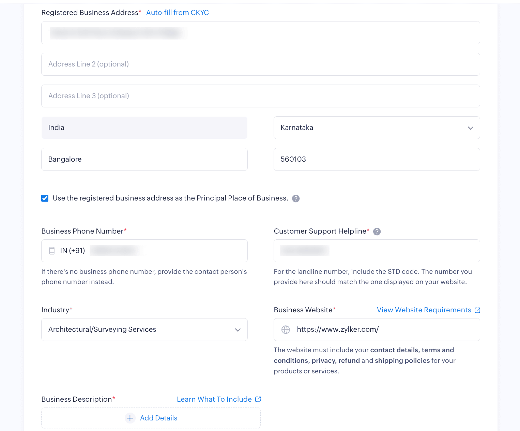The image size is (520, 431).
Task: Click the 560103 postal code field
Action: coord(377,159)
